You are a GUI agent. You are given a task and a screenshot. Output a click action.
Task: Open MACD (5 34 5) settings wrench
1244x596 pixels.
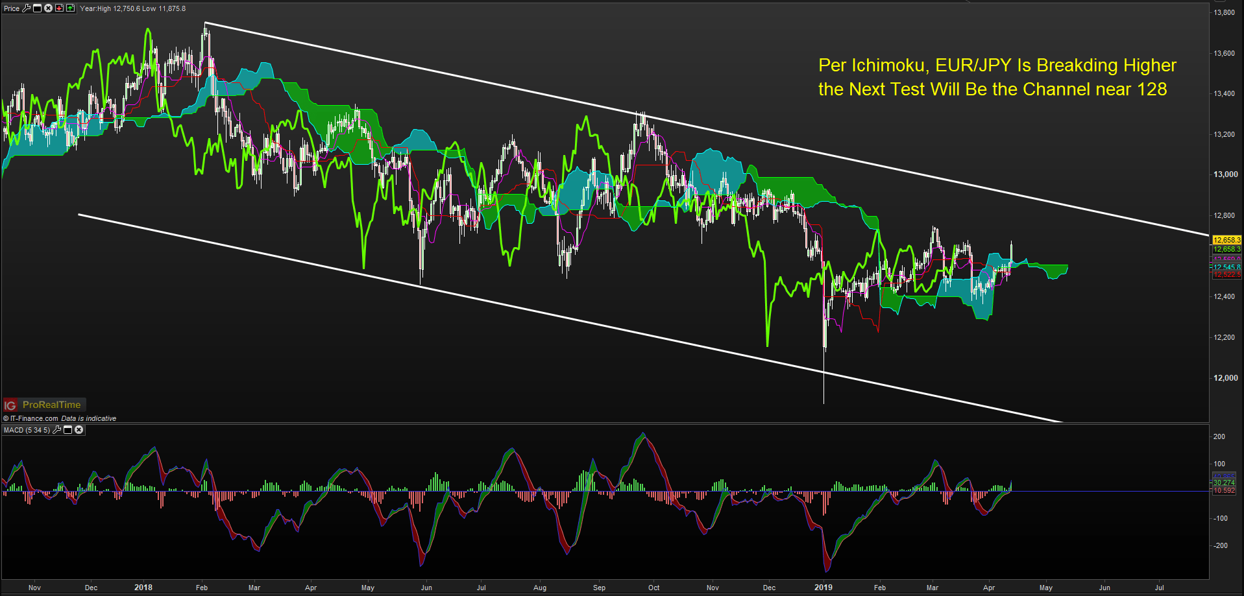pos(57,430)
